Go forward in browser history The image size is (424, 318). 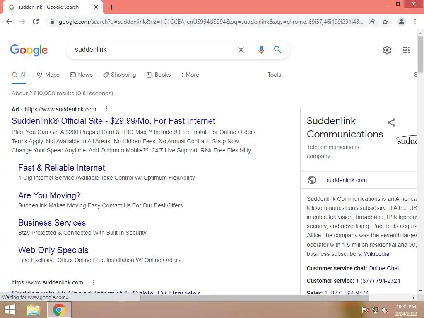(x=22, y=22)
